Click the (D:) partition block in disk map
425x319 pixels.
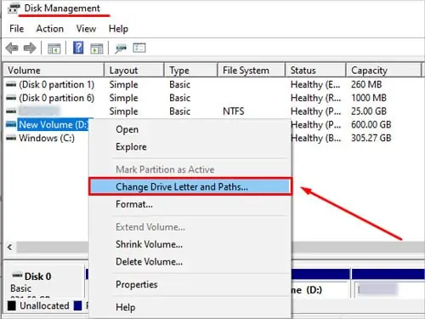[x=320, y=283]
